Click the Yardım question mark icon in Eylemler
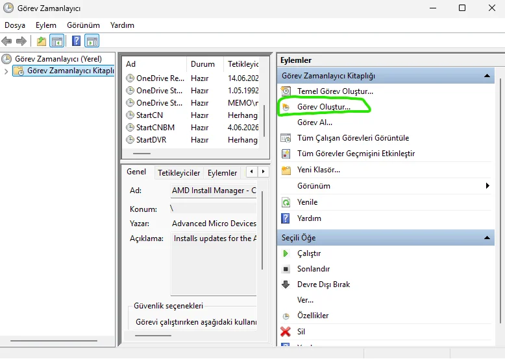Screen dimensions: 505x359 pos(286,218)
